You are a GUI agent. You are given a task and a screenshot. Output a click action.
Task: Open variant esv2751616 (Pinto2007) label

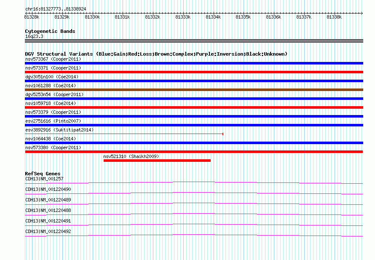53,121
